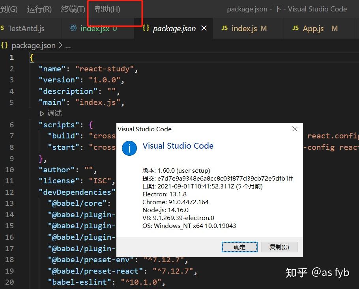Close the Visual Studio Code about dialog
359x289 pixels.
pyautogui.click(x=295, y=129)
